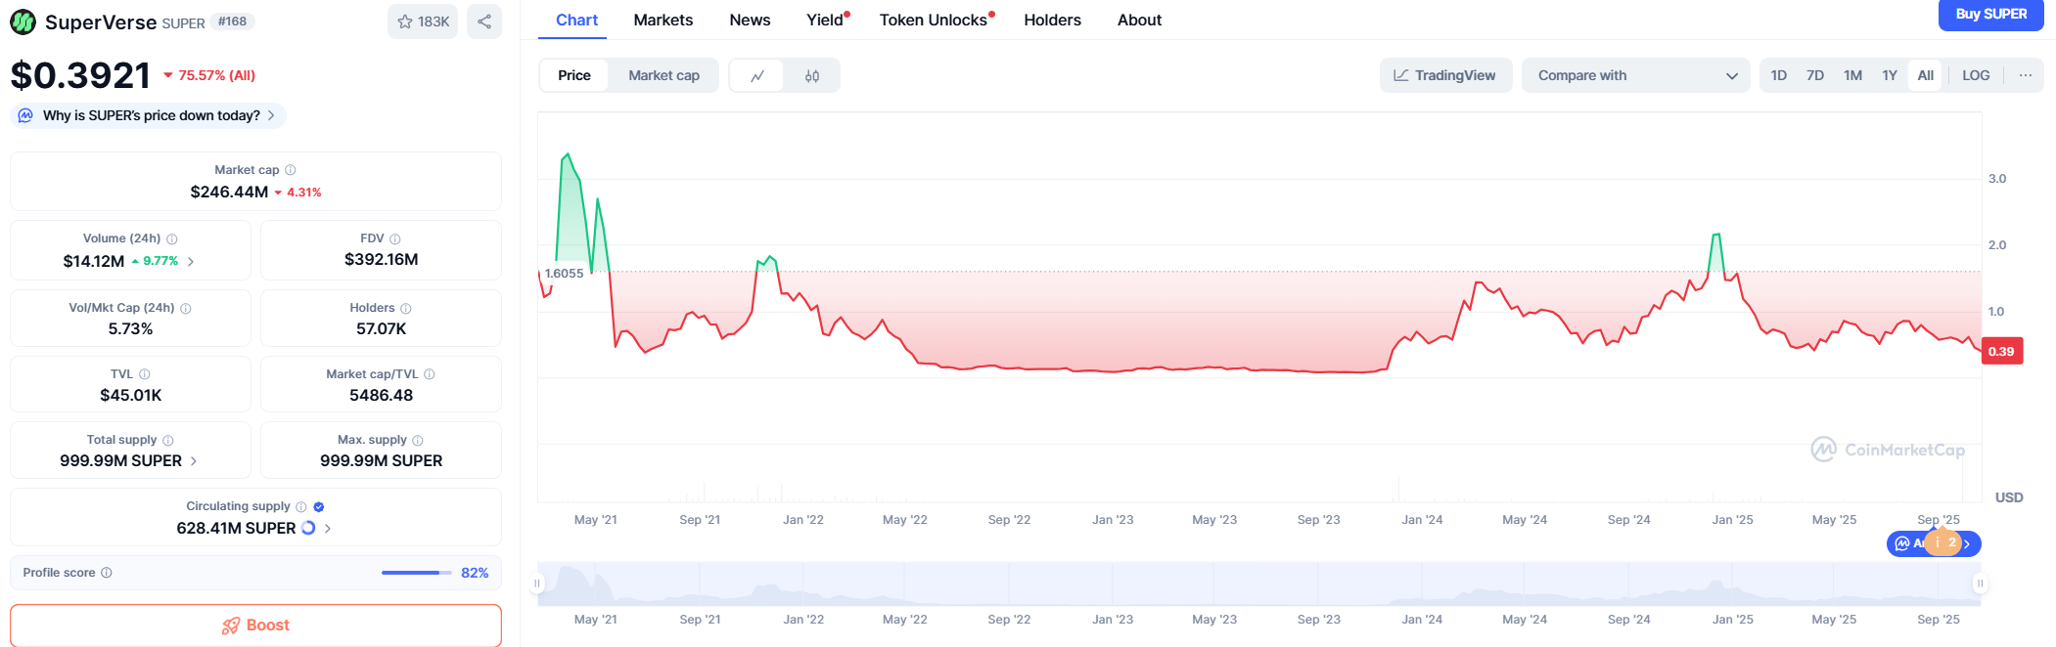
Task: Open the Markets tab
Action: [x=662, y=20]
